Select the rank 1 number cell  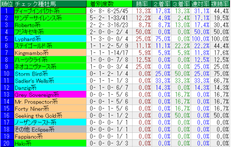tap(6, 11)
